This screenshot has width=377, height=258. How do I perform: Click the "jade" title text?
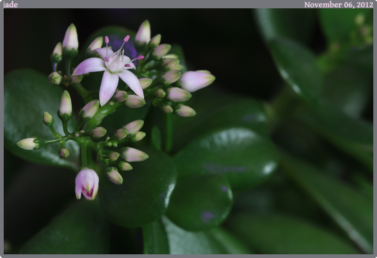(11, 5)
